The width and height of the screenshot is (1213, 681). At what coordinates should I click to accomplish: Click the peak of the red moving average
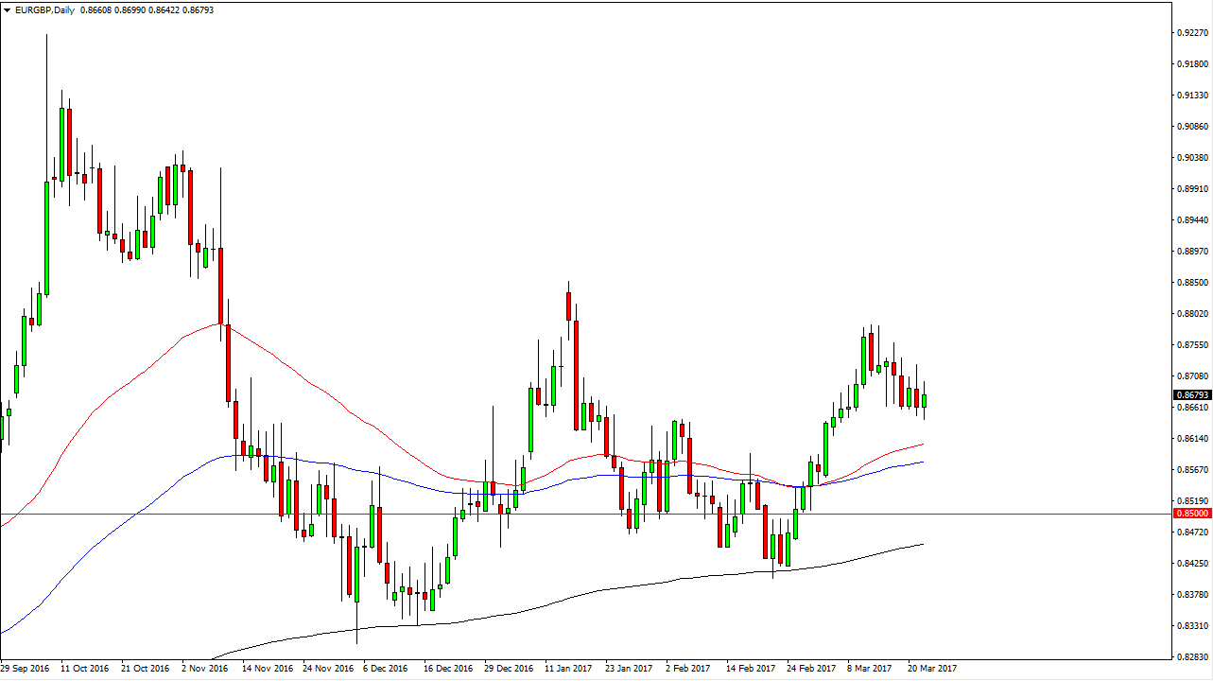221,324
